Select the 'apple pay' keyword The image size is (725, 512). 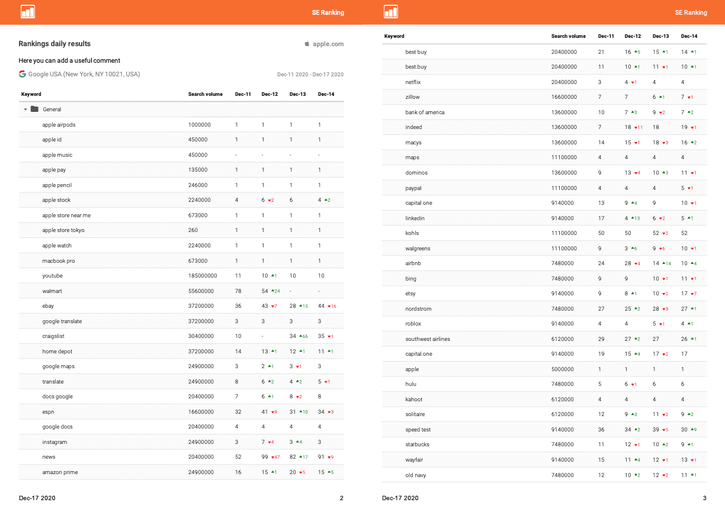click(x=54, y=170)
